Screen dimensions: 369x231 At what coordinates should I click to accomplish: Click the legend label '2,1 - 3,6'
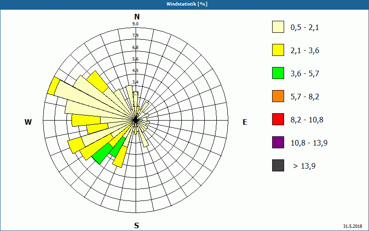coord(305,51)
